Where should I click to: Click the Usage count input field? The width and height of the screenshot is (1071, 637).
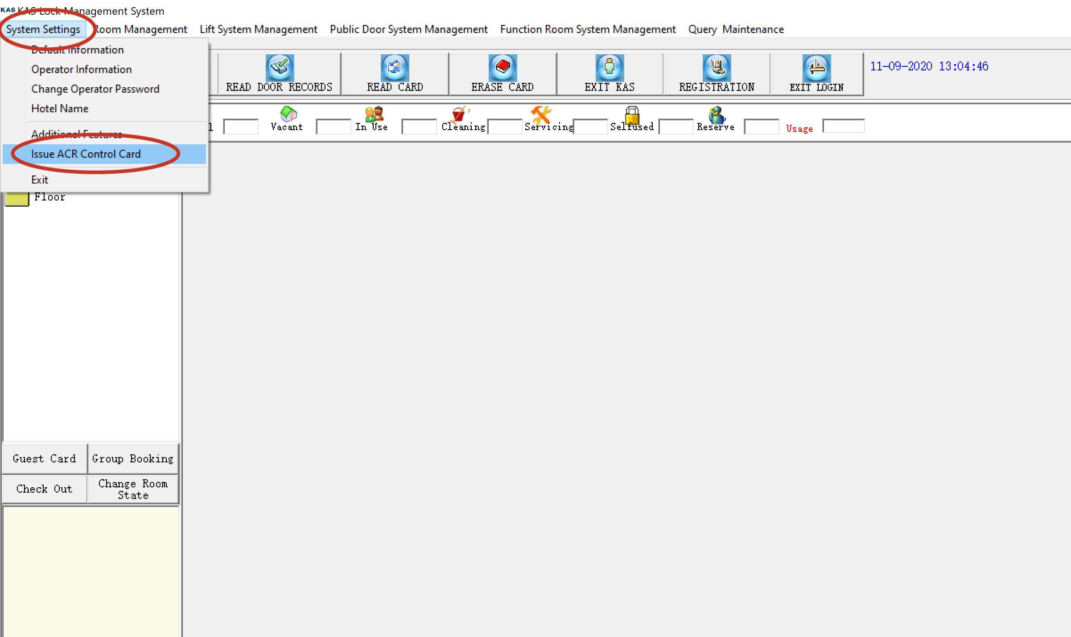pyautogui.click(x=843, y=127)
